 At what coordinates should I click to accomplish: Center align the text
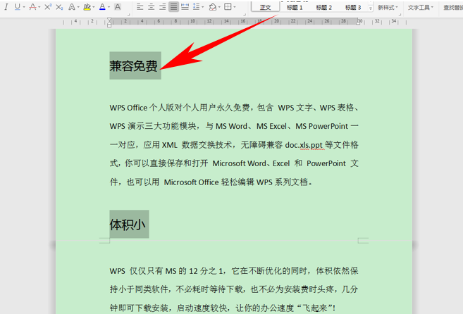pos(152,7)
